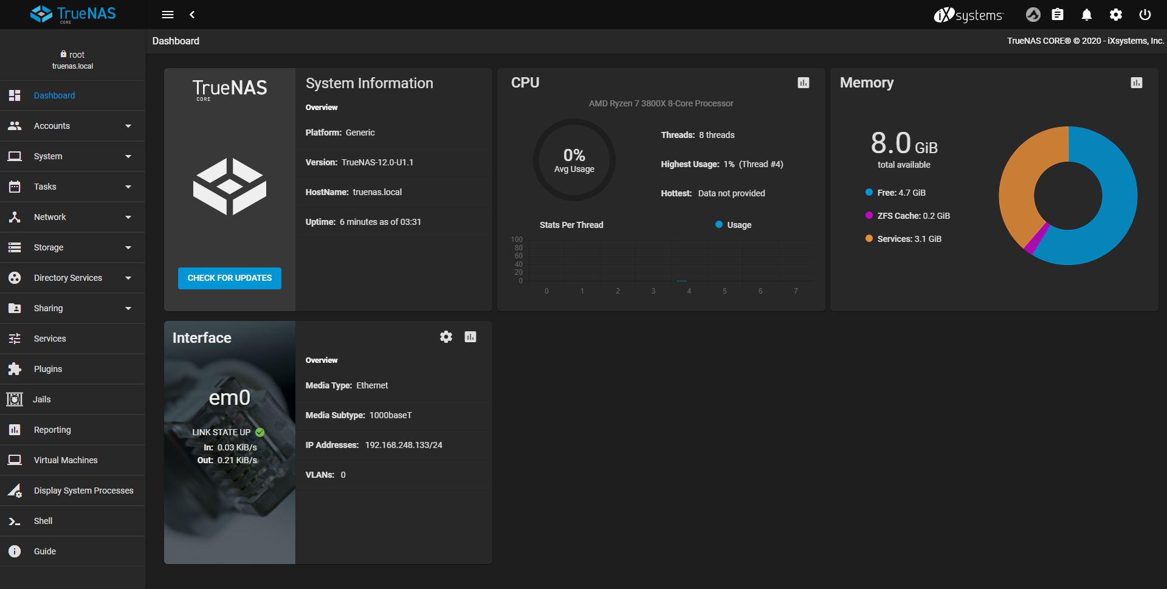Toggle the hamburger sidebar menu
1167x589 pixels.
click(168, 15)
